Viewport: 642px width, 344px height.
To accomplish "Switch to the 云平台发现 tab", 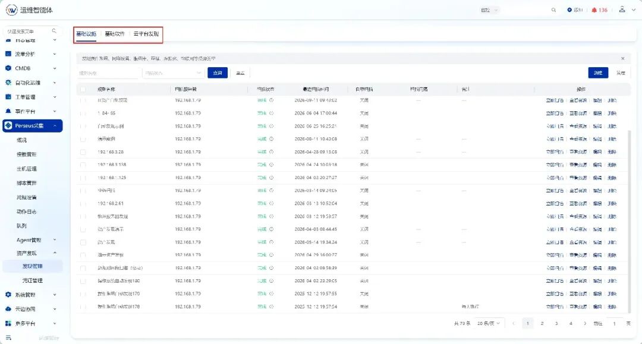I will click(x=146, y=34).
